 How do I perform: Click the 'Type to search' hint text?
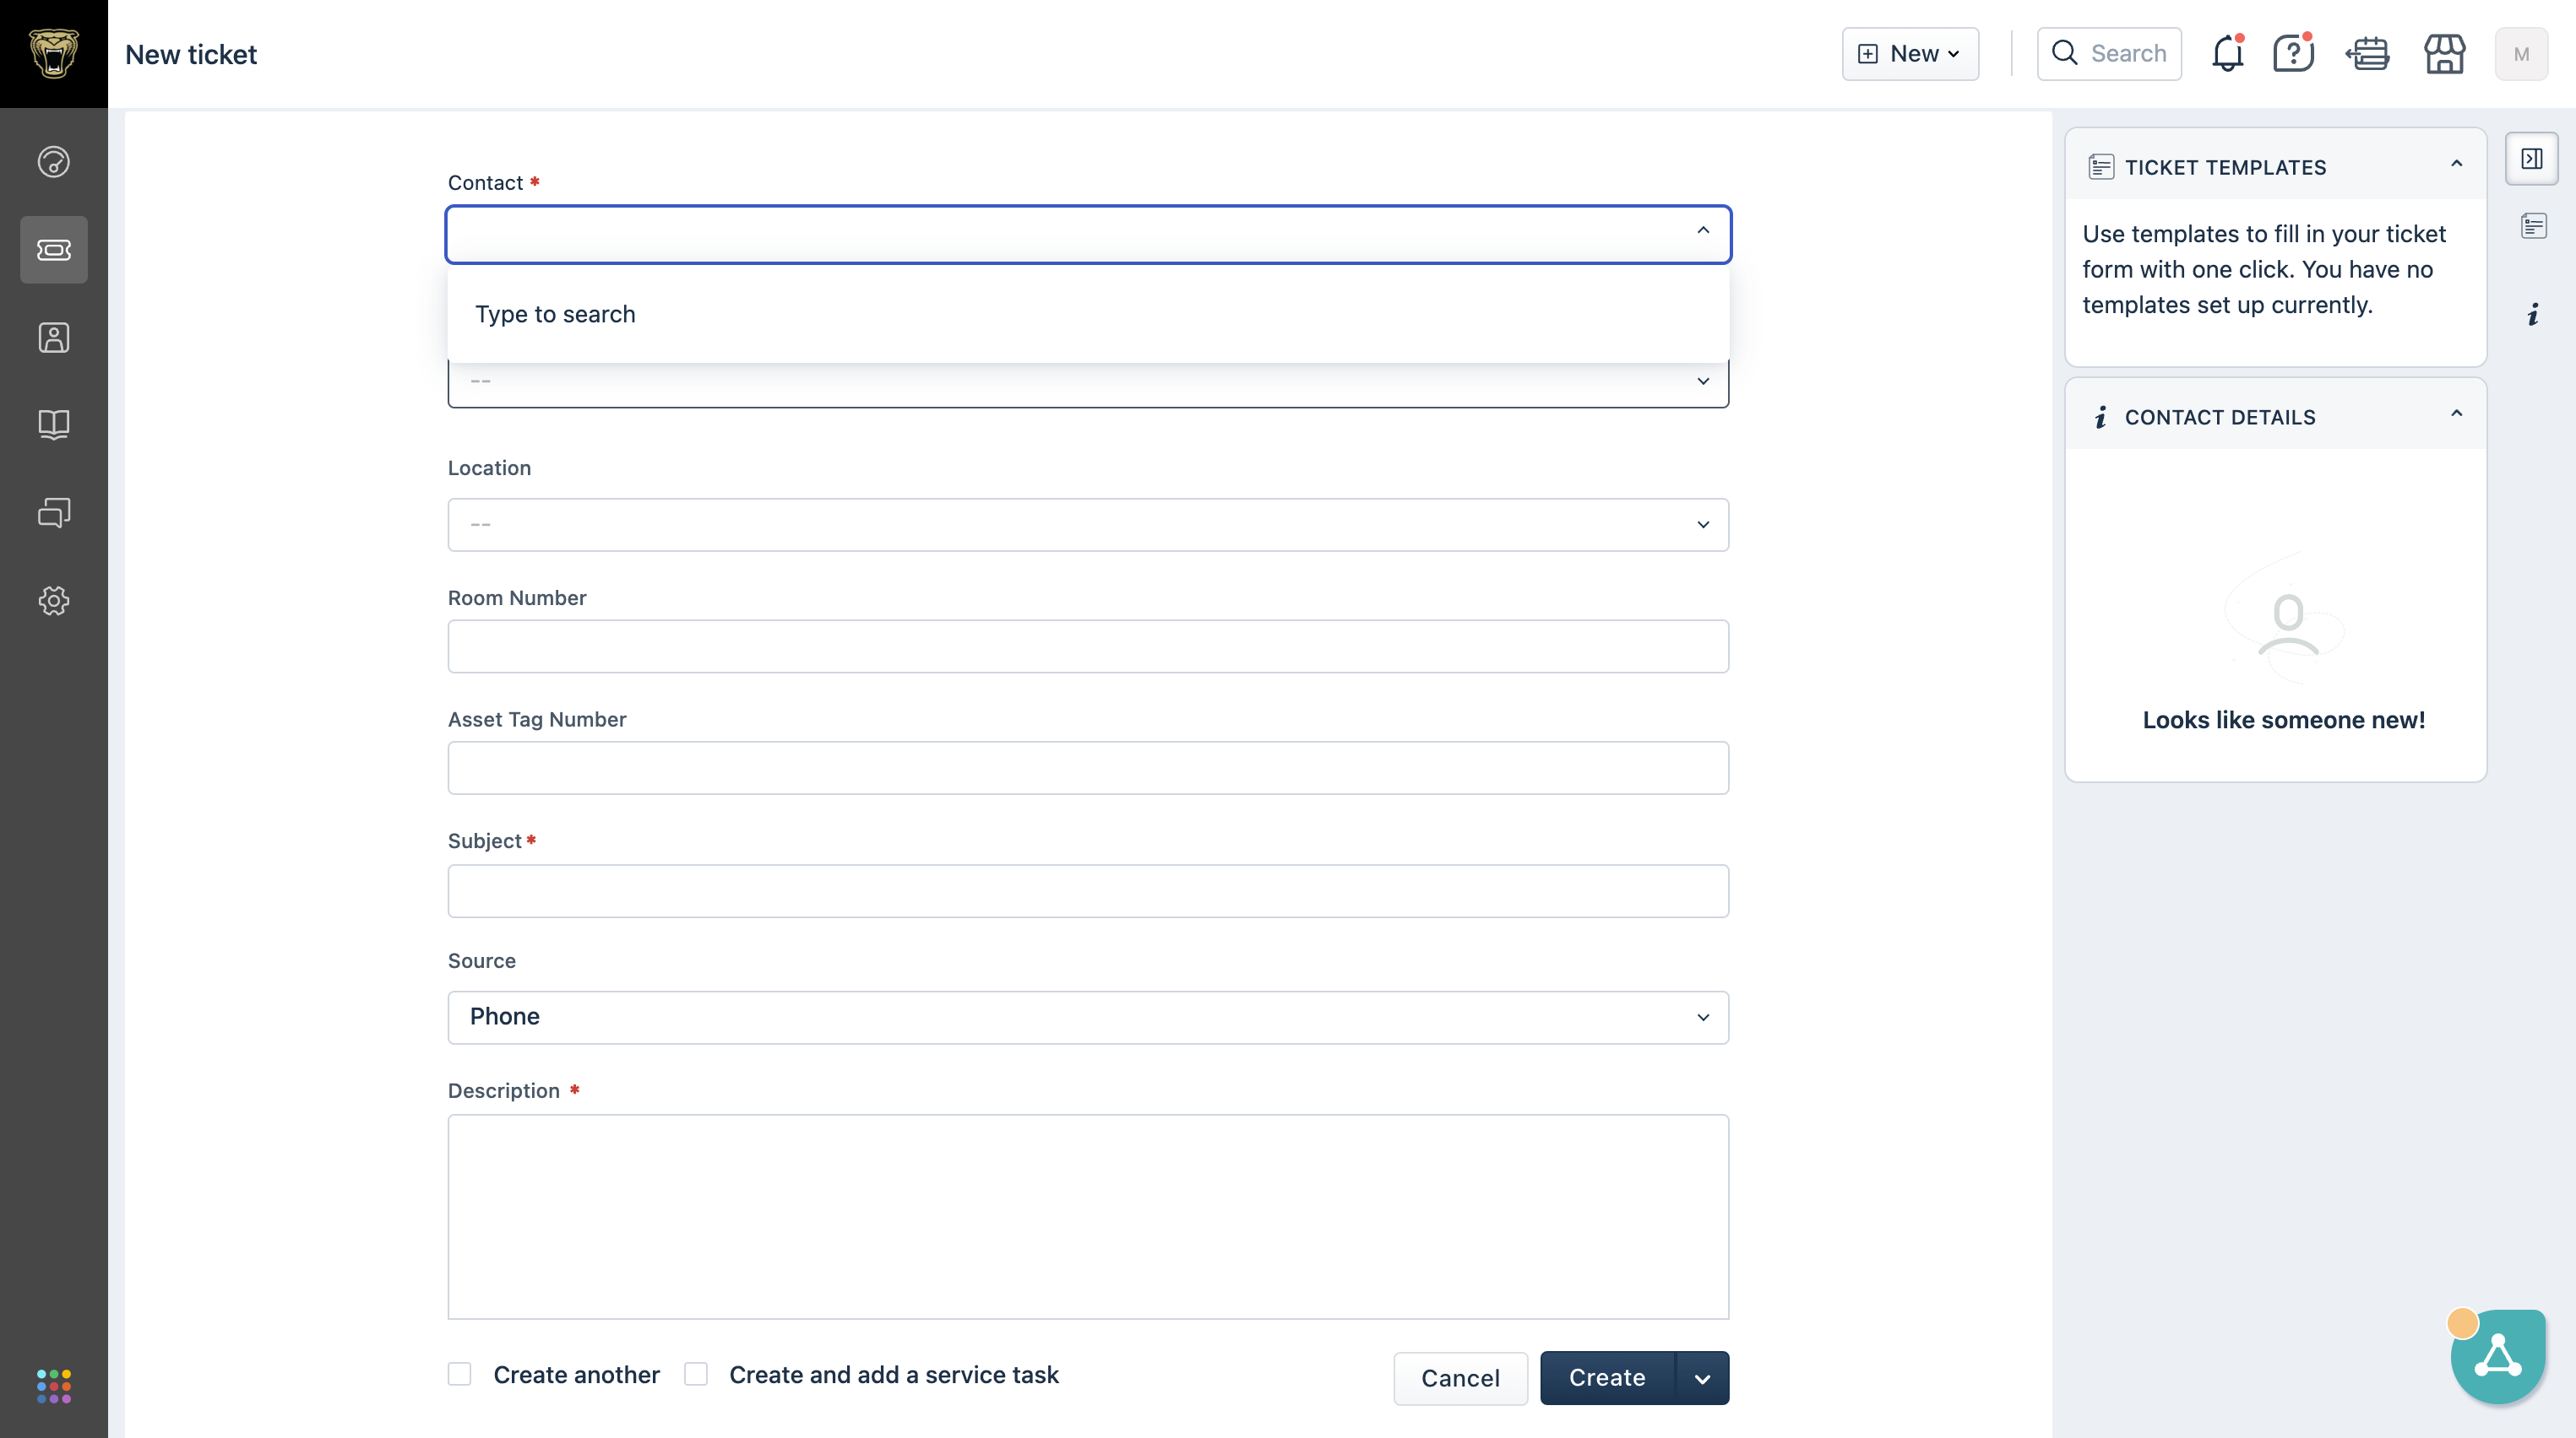[555, 314]
